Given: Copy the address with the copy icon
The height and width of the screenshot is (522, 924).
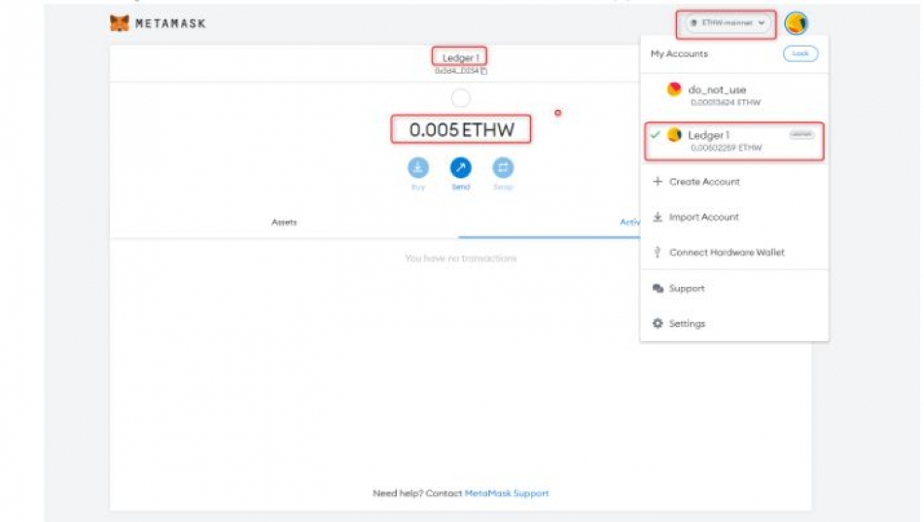Looking at the screenshot, I should click(x=483, y=71).
